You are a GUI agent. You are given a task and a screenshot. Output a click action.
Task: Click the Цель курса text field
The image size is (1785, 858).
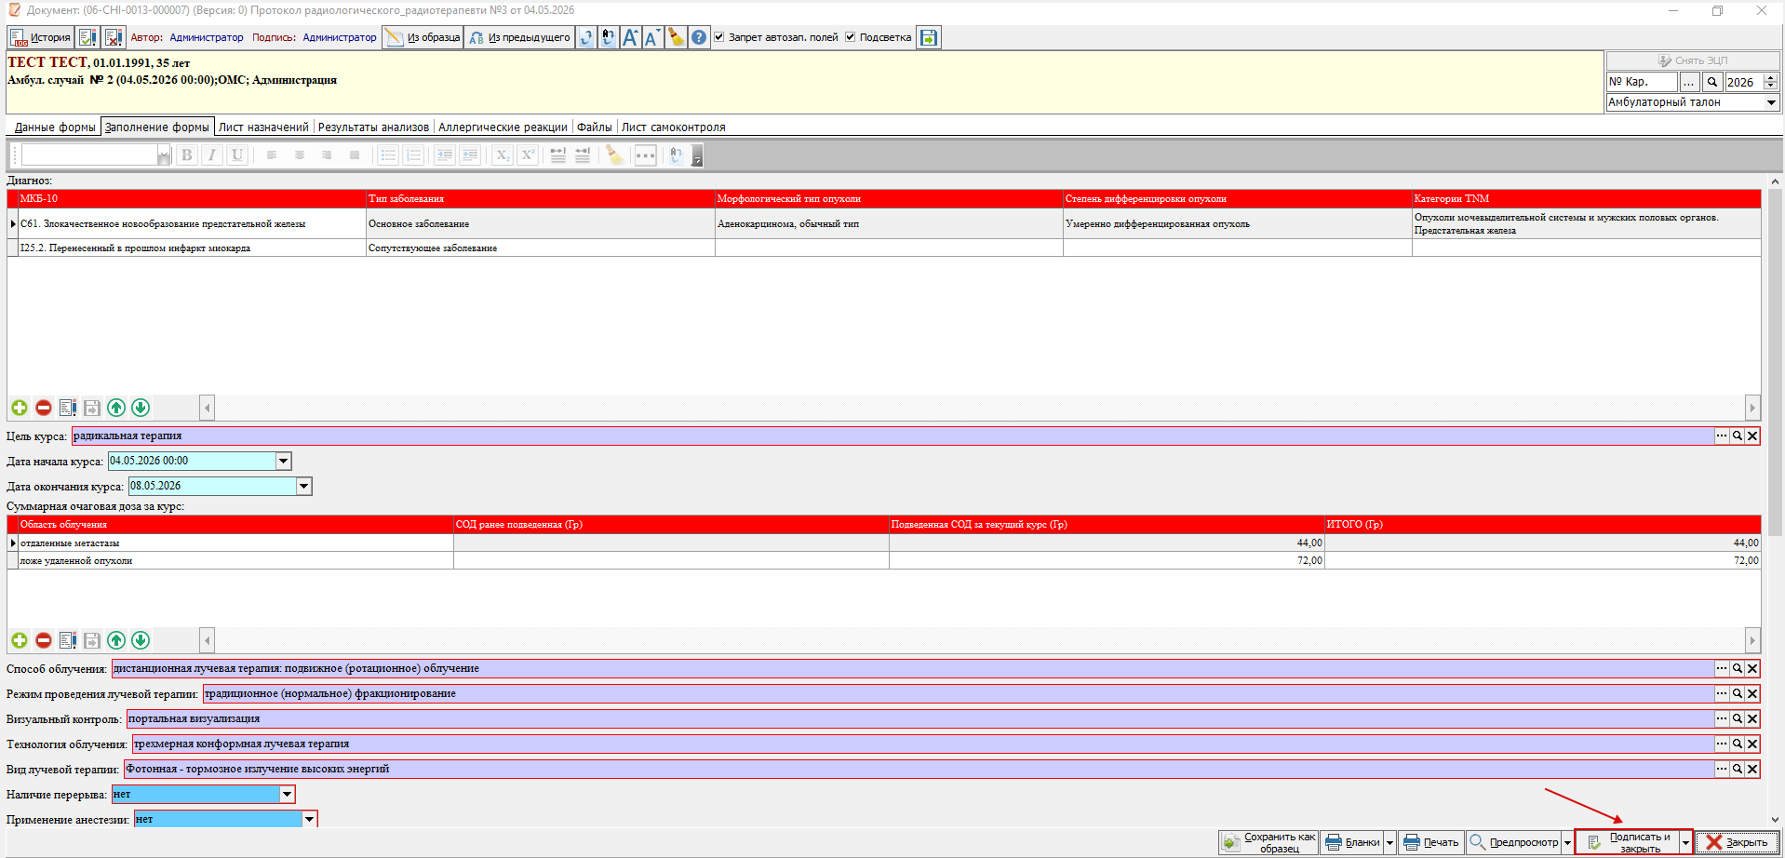coord(892,436)
